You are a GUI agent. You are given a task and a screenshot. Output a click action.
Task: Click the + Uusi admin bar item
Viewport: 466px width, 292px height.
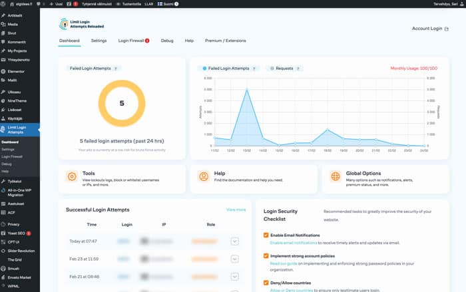click(x=56, y=4)
